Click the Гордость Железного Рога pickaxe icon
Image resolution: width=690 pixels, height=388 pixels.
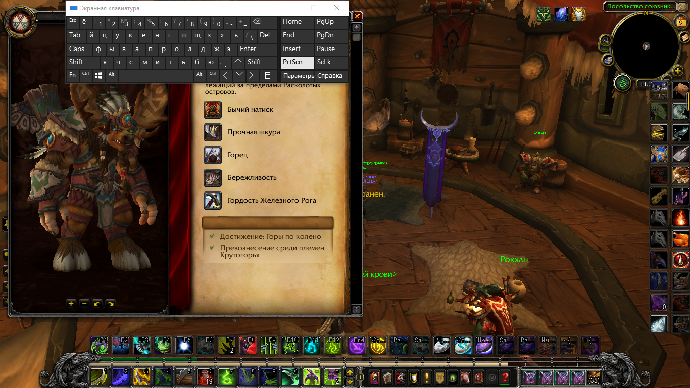pos(213,200)
